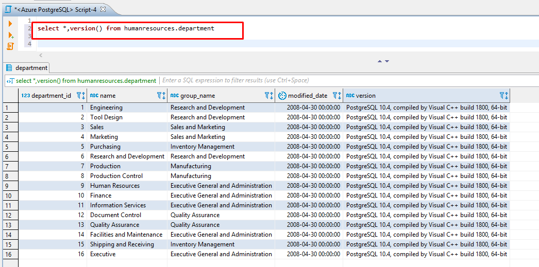Click the name column text type icon
This screenshot has width=539, height=267.
(x=94, y=96)
